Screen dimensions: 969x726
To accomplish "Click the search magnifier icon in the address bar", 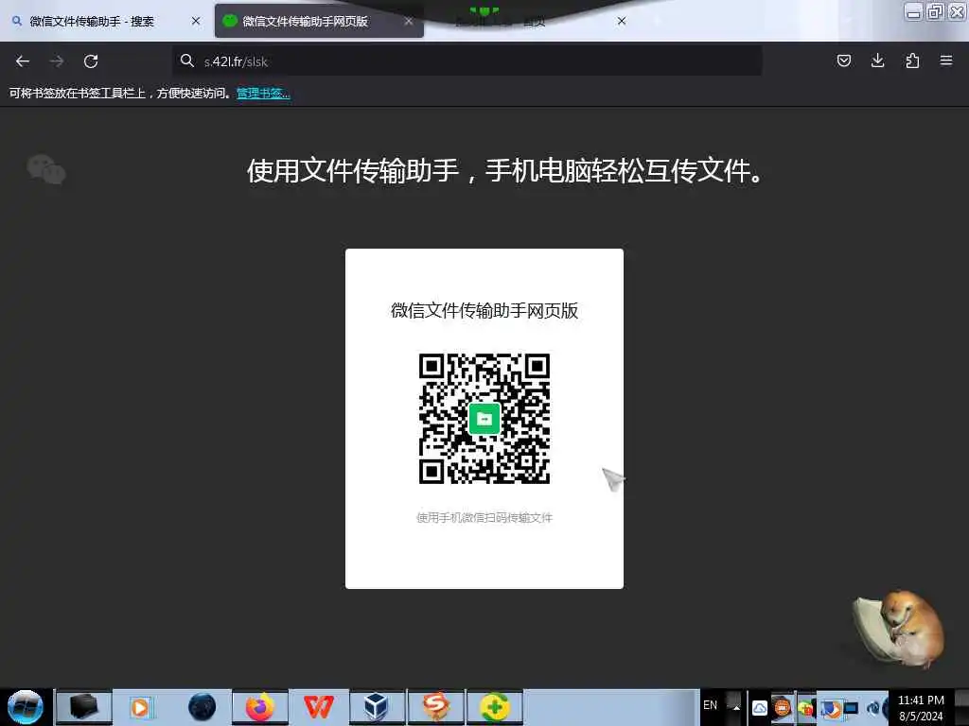I will [187, 60].
